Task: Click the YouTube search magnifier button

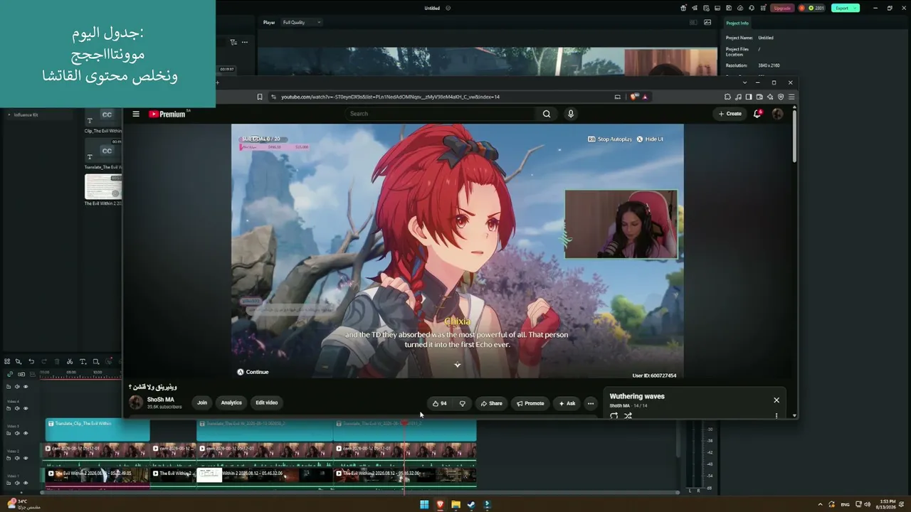Action: click(547, 114)
